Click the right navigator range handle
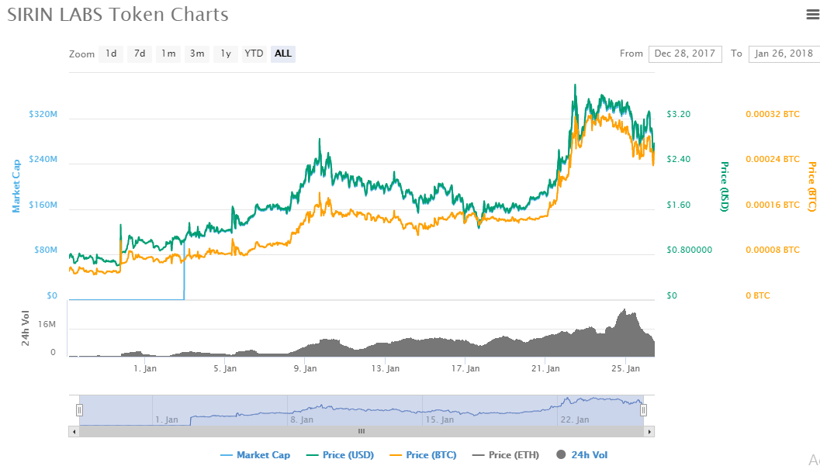This screenshot has width=820, height=466. tap(643, 410)
